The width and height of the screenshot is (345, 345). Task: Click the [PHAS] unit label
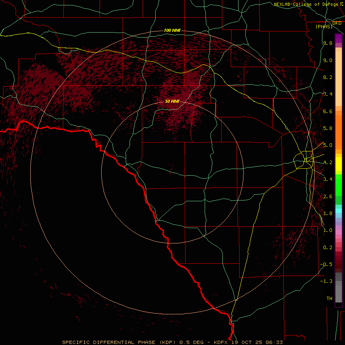[324, 26]
